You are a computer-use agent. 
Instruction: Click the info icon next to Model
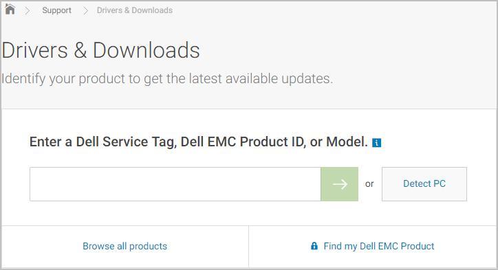coord(377,143)
